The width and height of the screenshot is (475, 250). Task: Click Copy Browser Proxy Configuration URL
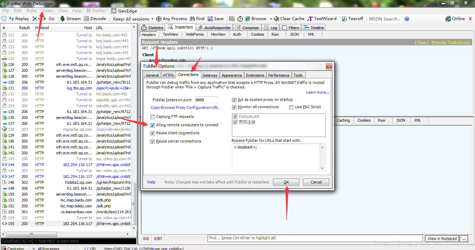185,107
